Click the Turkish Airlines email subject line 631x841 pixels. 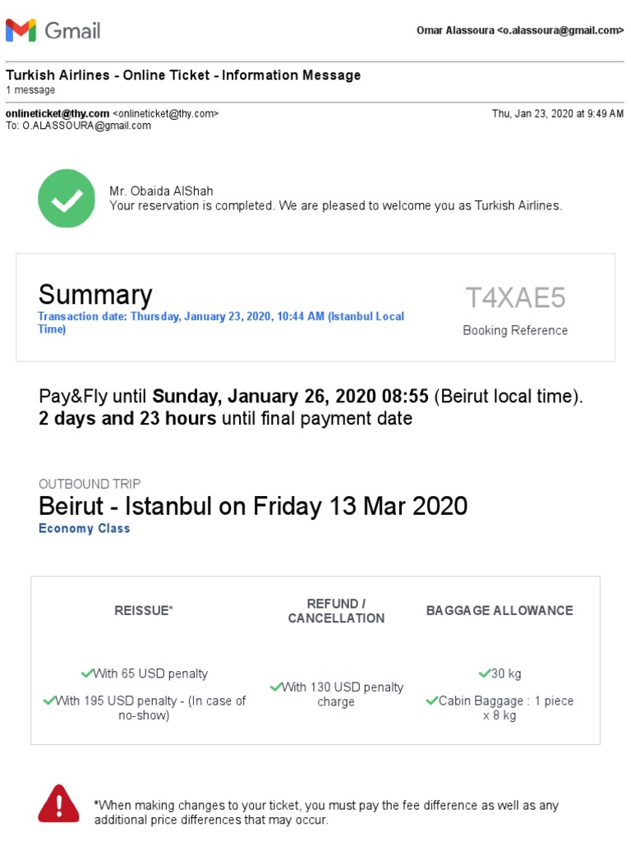(x=183, y=75)
